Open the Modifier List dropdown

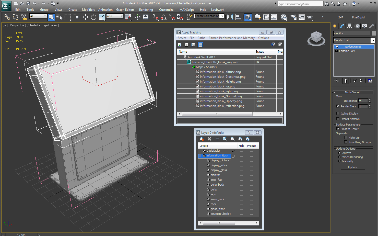(373, 40)
